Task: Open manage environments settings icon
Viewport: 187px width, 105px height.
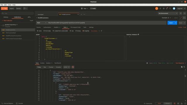Action: [x=184, y=13]
